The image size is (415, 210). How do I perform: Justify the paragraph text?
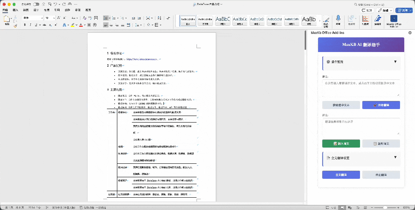pos(123,25)
